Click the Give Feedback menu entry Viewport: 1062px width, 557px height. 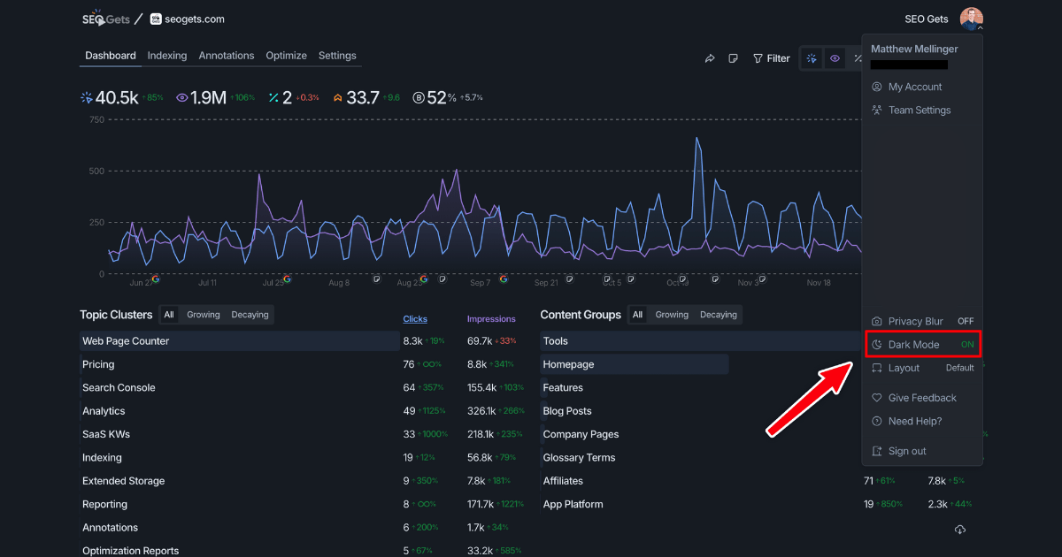(x=921, y=398)
